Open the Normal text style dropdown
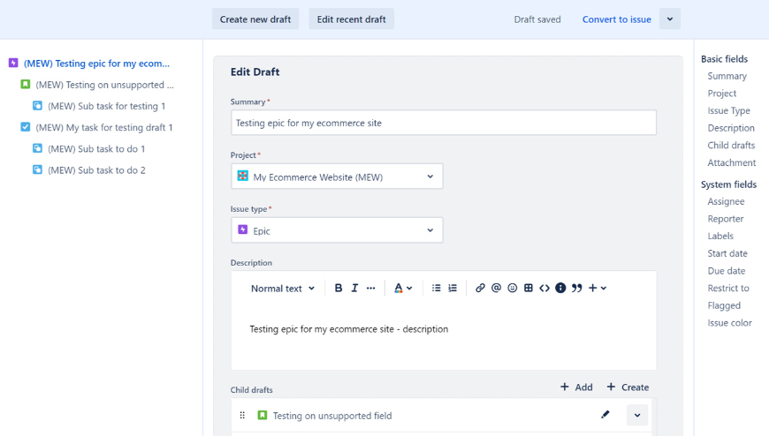The width and height of the screenshot is (769, 436). (282, 289)
